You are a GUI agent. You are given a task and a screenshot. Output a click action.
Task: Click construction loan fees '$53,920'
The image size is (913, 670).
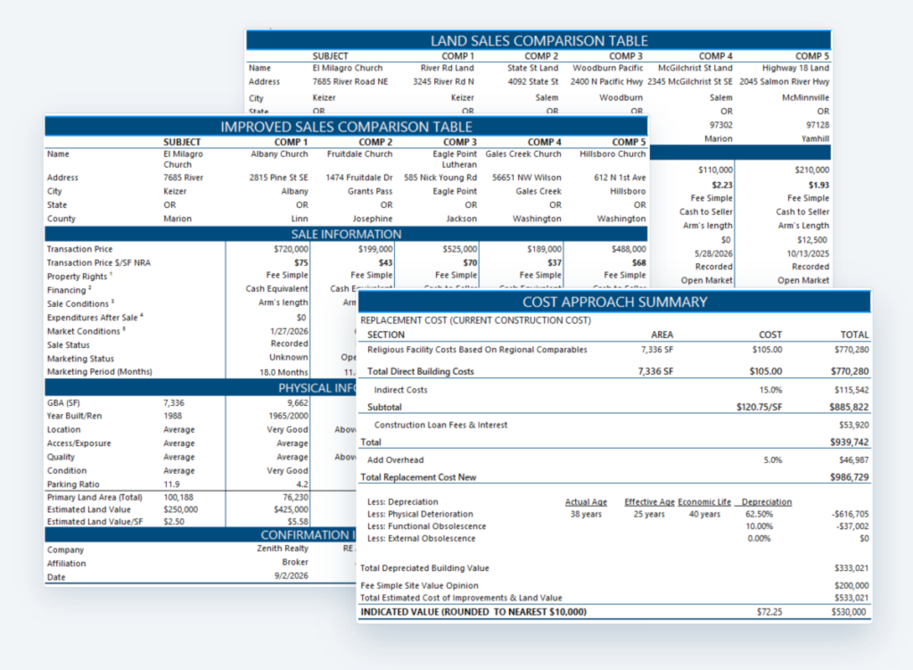click(853, 426)
